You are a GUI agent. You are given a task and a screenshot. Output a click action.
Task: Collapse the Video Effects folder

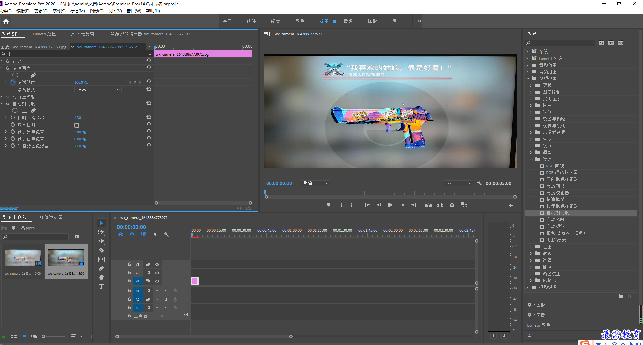coord(528,78)
